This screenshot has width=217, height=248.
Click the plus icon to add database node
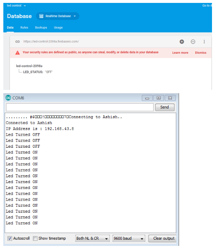pyautogui.click(x=182, y=42)
